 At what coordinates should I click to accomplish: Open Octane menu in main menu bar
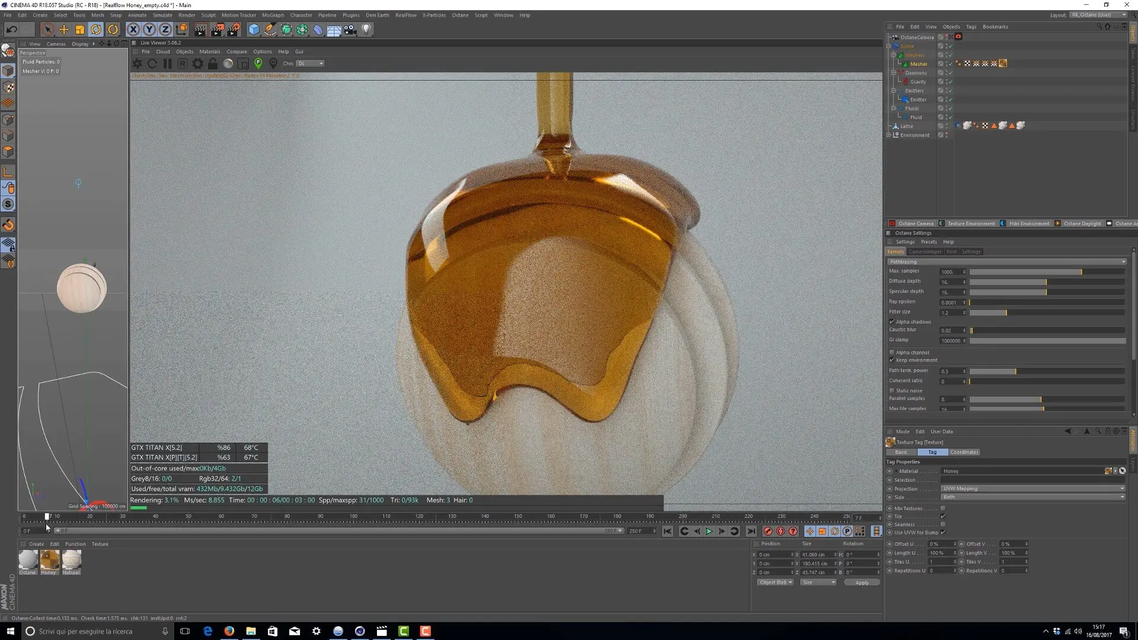460,15
